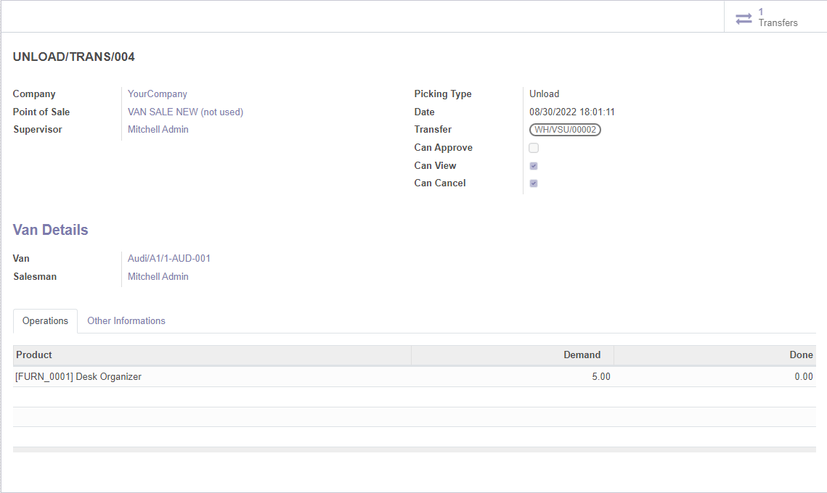Click the Transfers exchange arrows icon
Viewport: 827px width, 493px height.
tap(744, 19)
